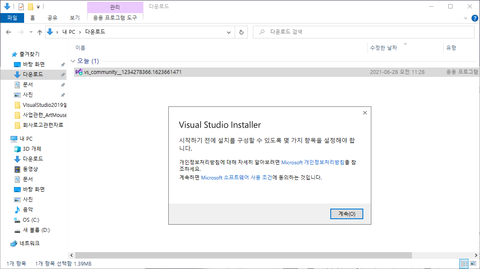Open the 사업관련_ArtMouse folder
This screenshot has height=269, width=480.
tap(44, 115)
